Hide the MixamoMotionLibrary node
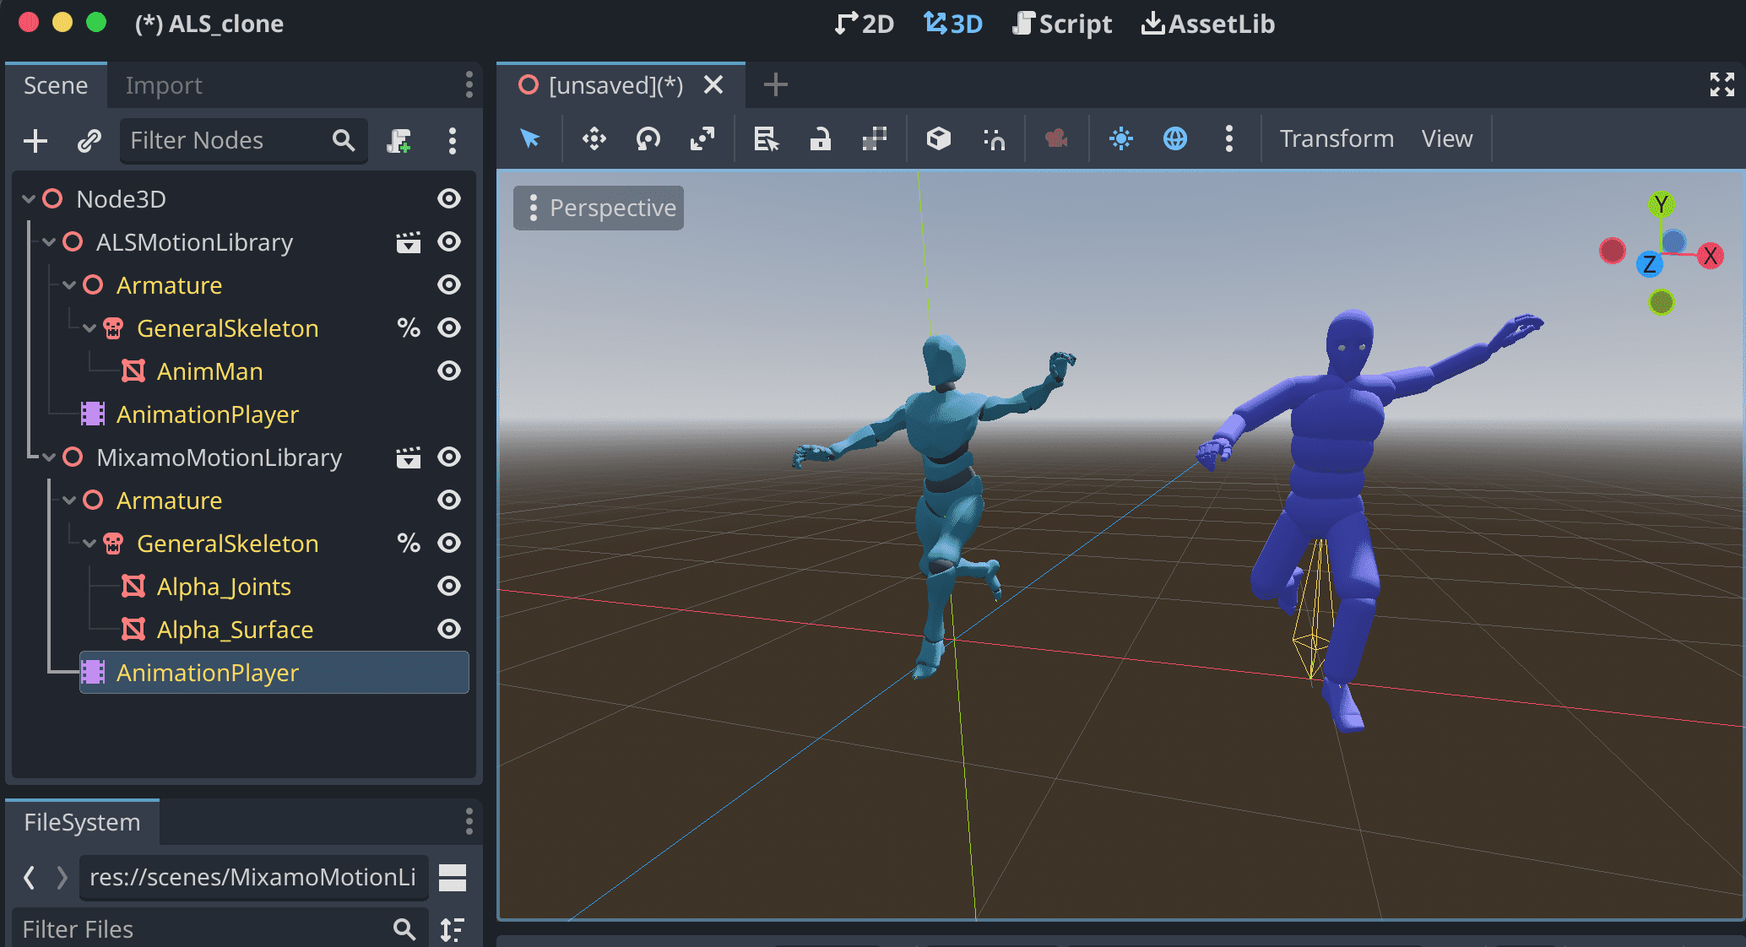The height and width of the screenshot is (947, 1746). coord(449,457)
